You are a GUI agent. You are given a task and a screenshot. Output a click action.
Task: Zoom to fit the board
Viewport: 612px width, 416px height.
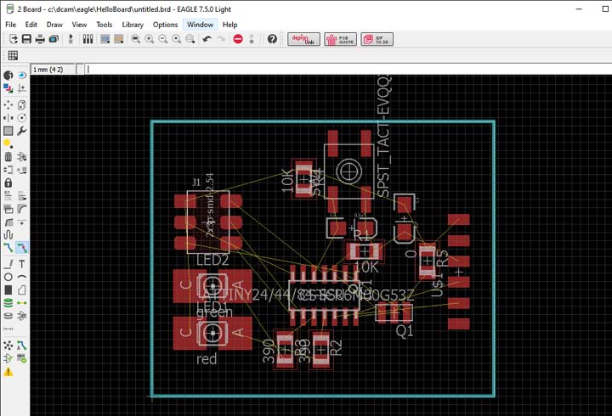pos(135,39)
